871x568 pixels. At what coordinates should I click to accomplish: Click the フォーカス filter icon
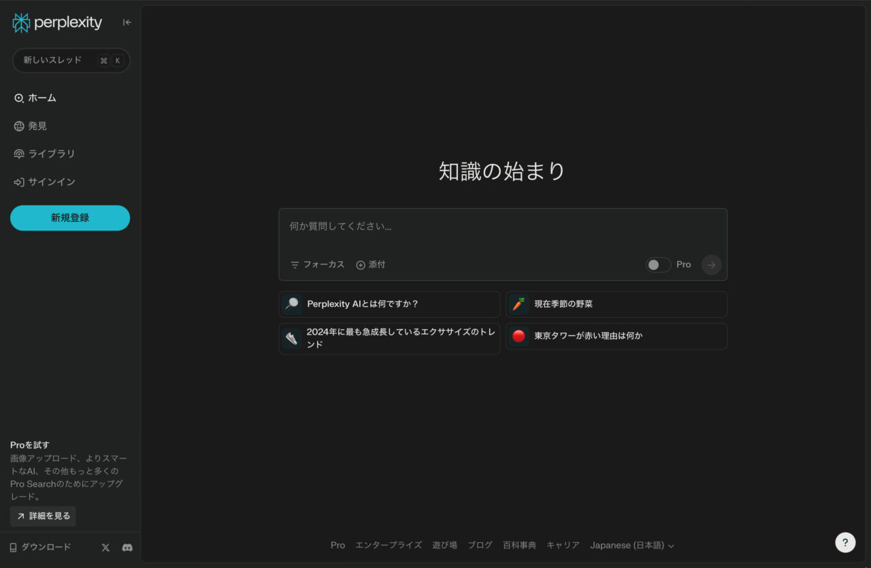295,265
